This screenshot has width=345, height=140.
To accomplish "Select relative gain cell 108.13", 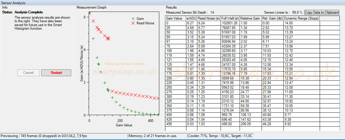I will point(250,115).
